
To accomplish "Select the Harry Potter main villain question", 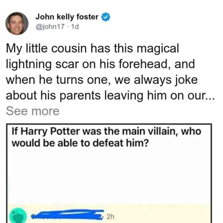I will pyautogui.click(x=106, y=137).
